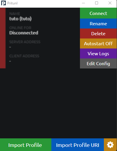Open settings via the gear icon

[110, 145]
